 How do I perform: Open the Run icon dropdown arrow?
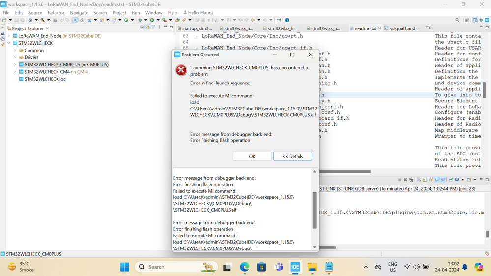pyautogui.click(x=158, y=20)
